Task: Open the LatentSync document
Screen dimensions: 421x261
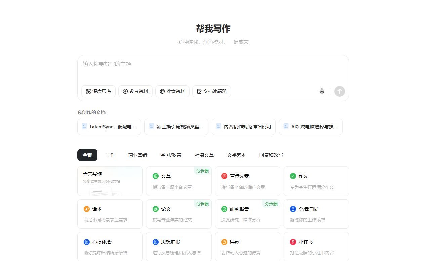Action: pyautogui.click(x=109, y=127)
